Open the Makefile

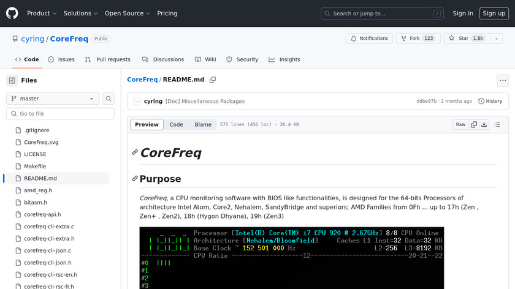(35, 167)
